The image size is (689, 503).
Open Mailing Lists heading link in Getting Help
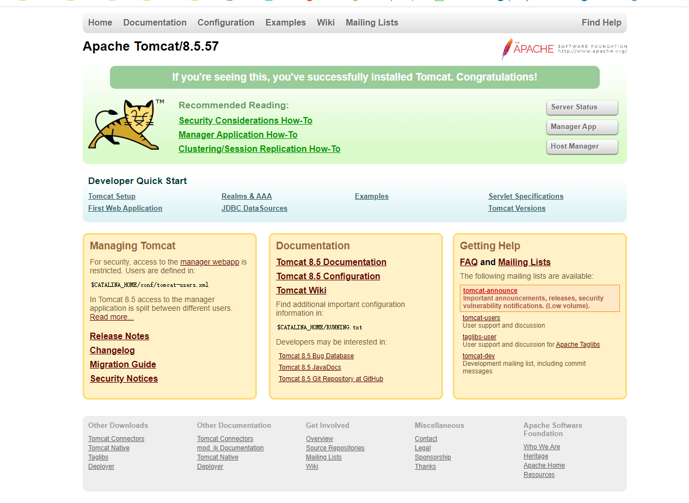tap(524, 262)
